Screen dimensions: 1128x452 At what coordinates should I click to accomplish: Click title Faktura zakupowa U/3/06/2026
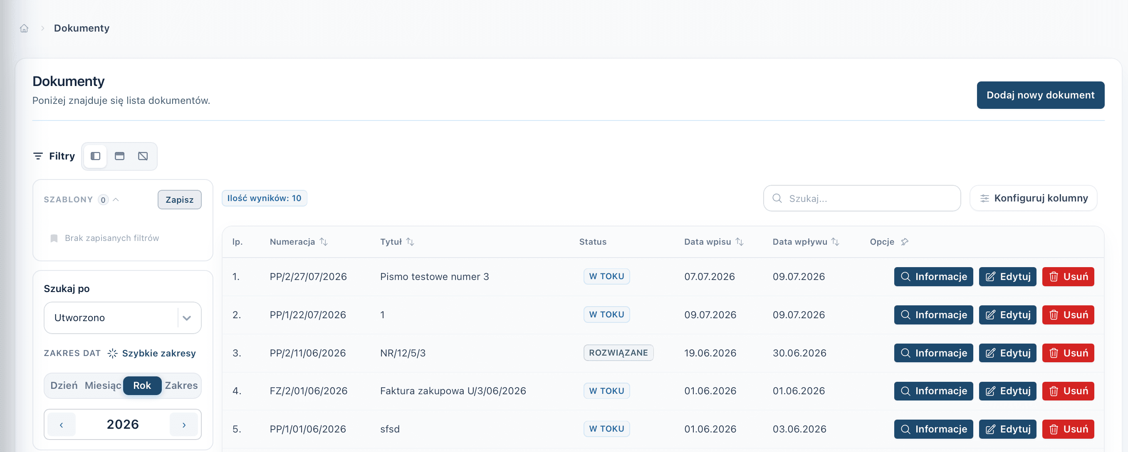[x=453, y=391]
